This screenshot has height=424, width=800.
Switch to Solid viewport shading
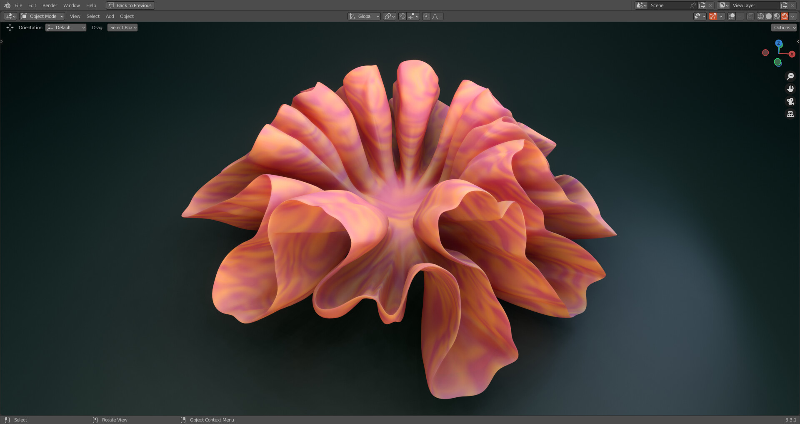769,16
